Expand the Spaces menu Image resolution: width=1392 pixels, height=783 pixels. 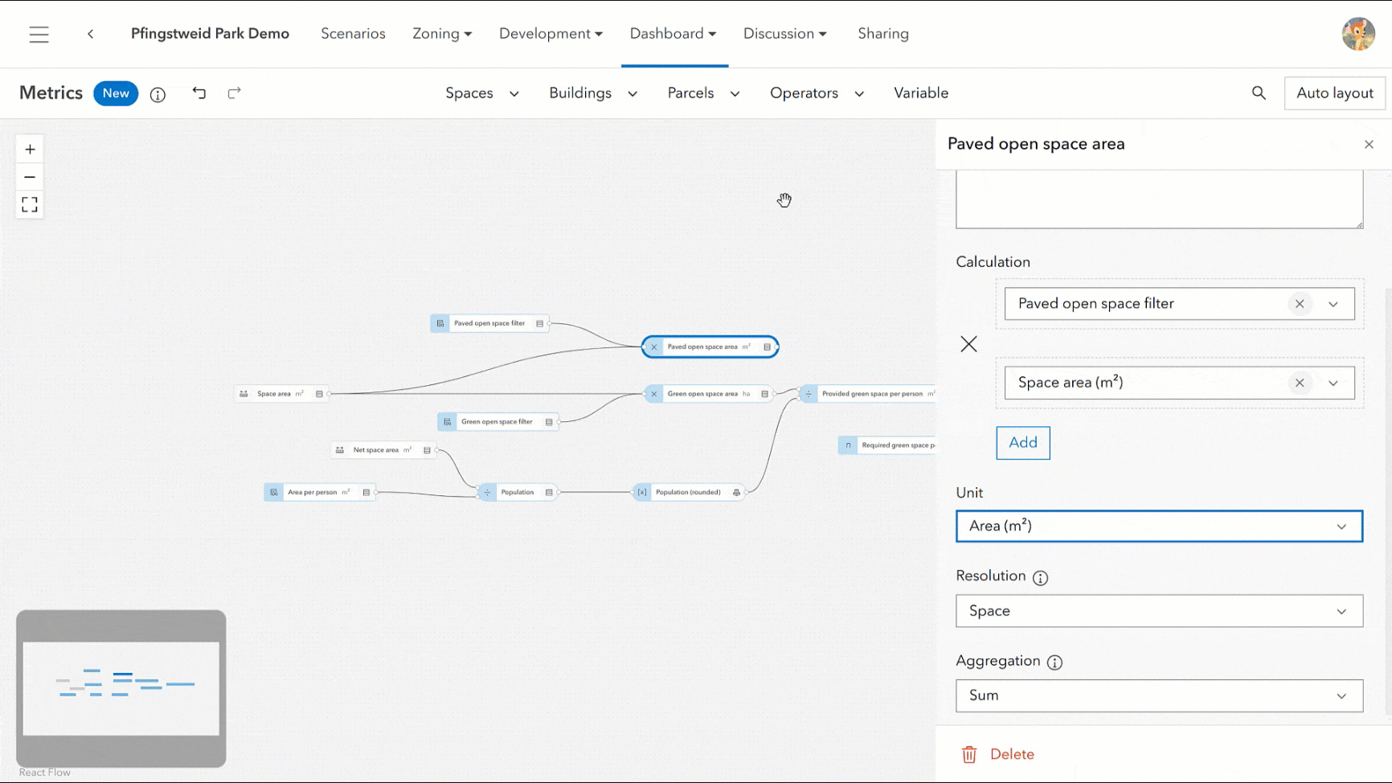[x=482, y=93]
